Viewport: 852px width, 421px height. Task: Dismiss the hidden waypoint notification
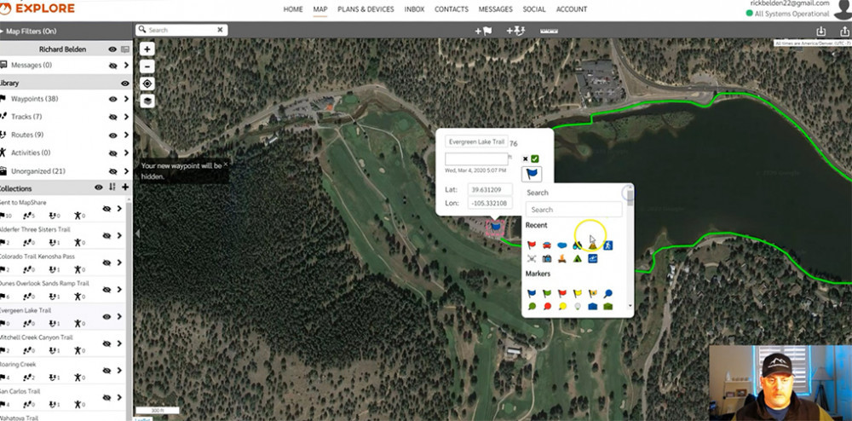pos(226,163)
